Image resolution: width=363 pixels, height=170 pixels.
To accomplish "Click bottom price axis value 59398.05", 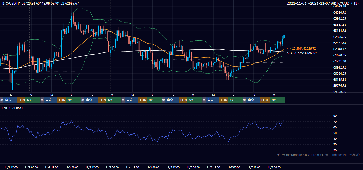I will click(339, 92).
